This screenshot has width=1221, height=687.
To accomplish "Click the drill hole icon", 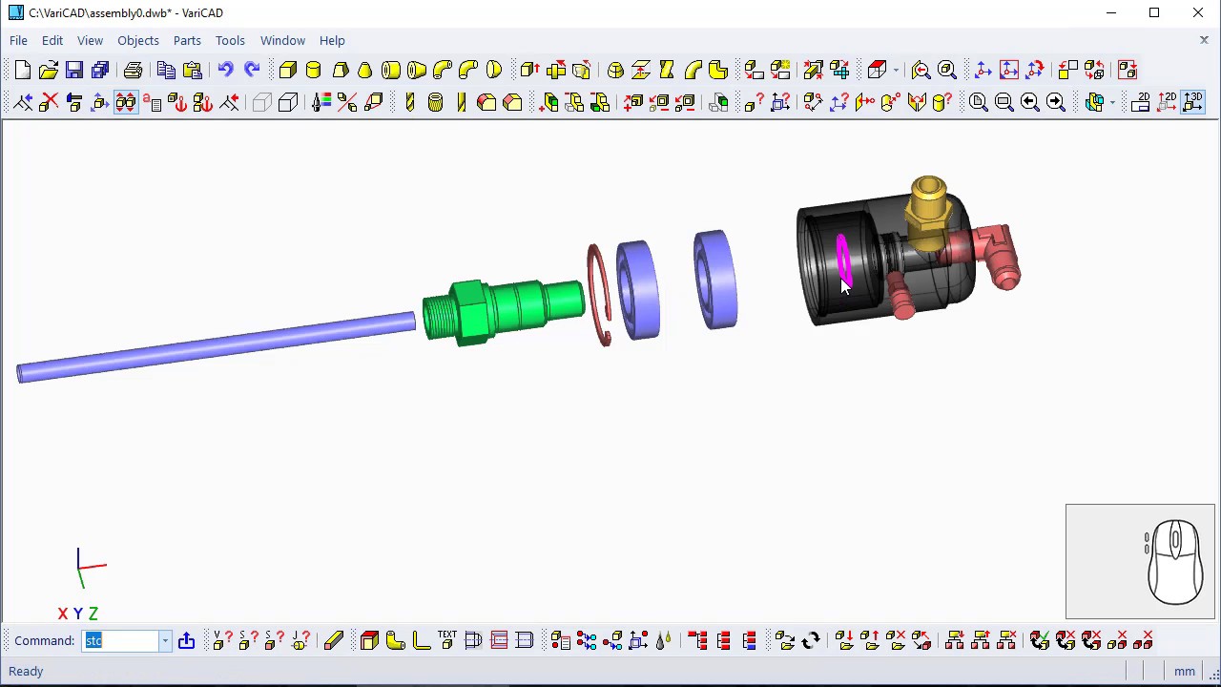I will pyautogui.click(x=409, y=101).
